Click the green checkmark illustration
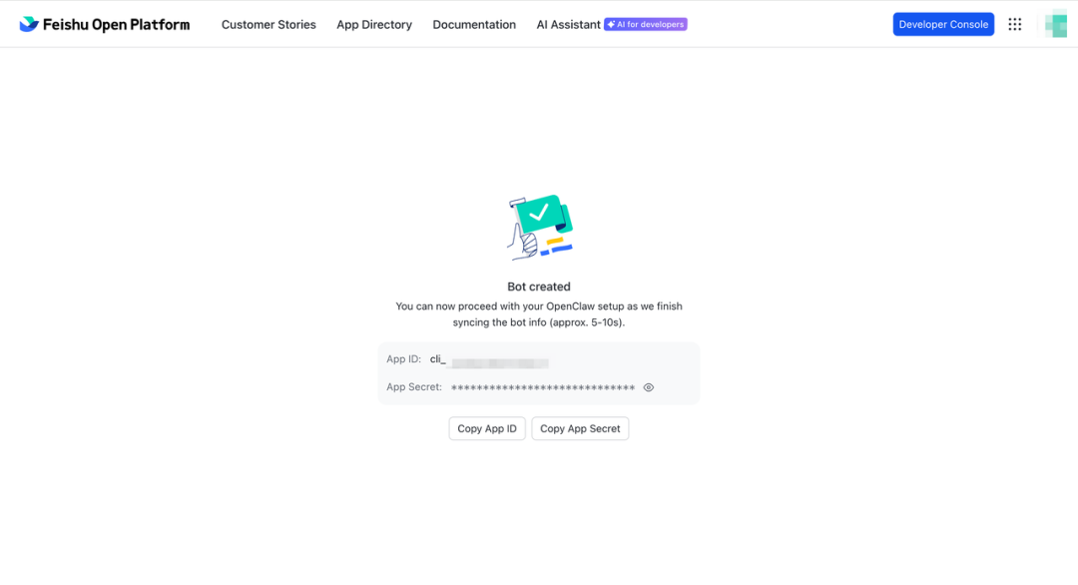Screen dimensions: 1078x585 tap(540, 227)
